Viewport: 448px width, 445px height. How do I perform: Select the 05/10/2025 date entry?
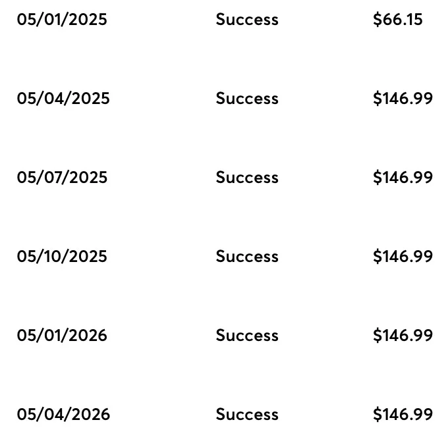62,257
